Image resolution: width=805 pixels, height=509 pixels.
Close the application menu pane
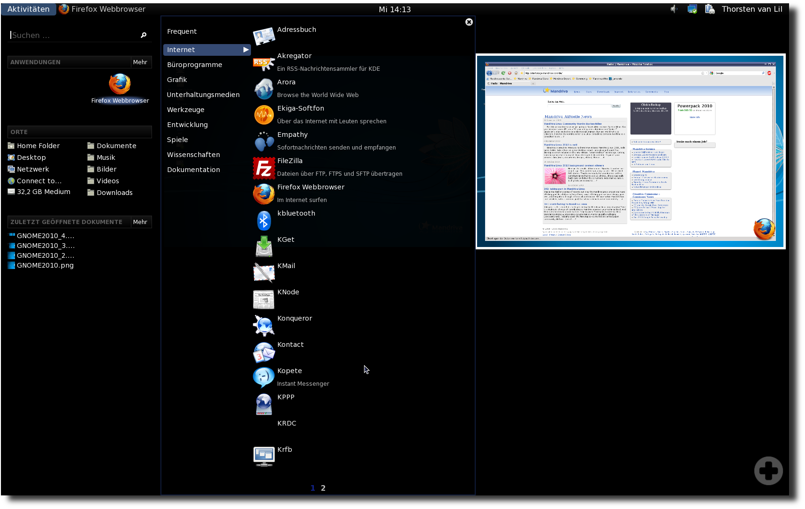click(469, 22)
